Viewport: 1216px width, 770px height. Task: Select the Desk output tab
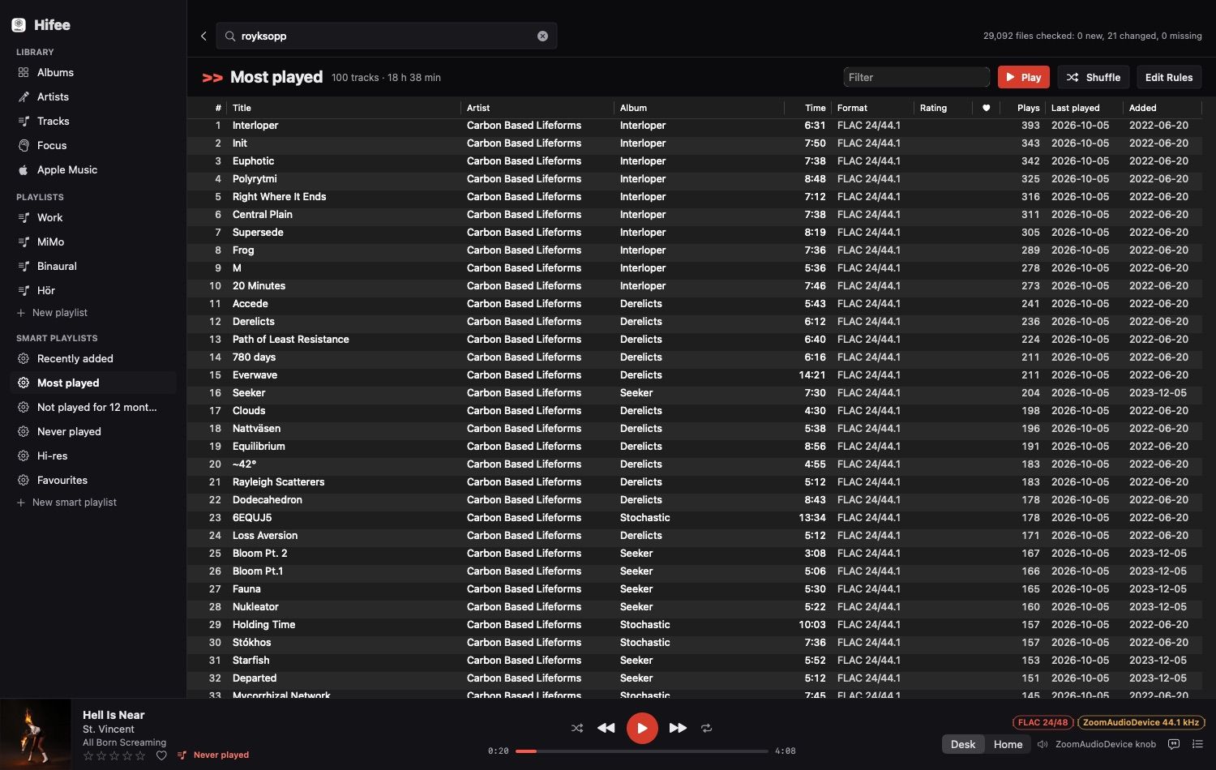963,744
